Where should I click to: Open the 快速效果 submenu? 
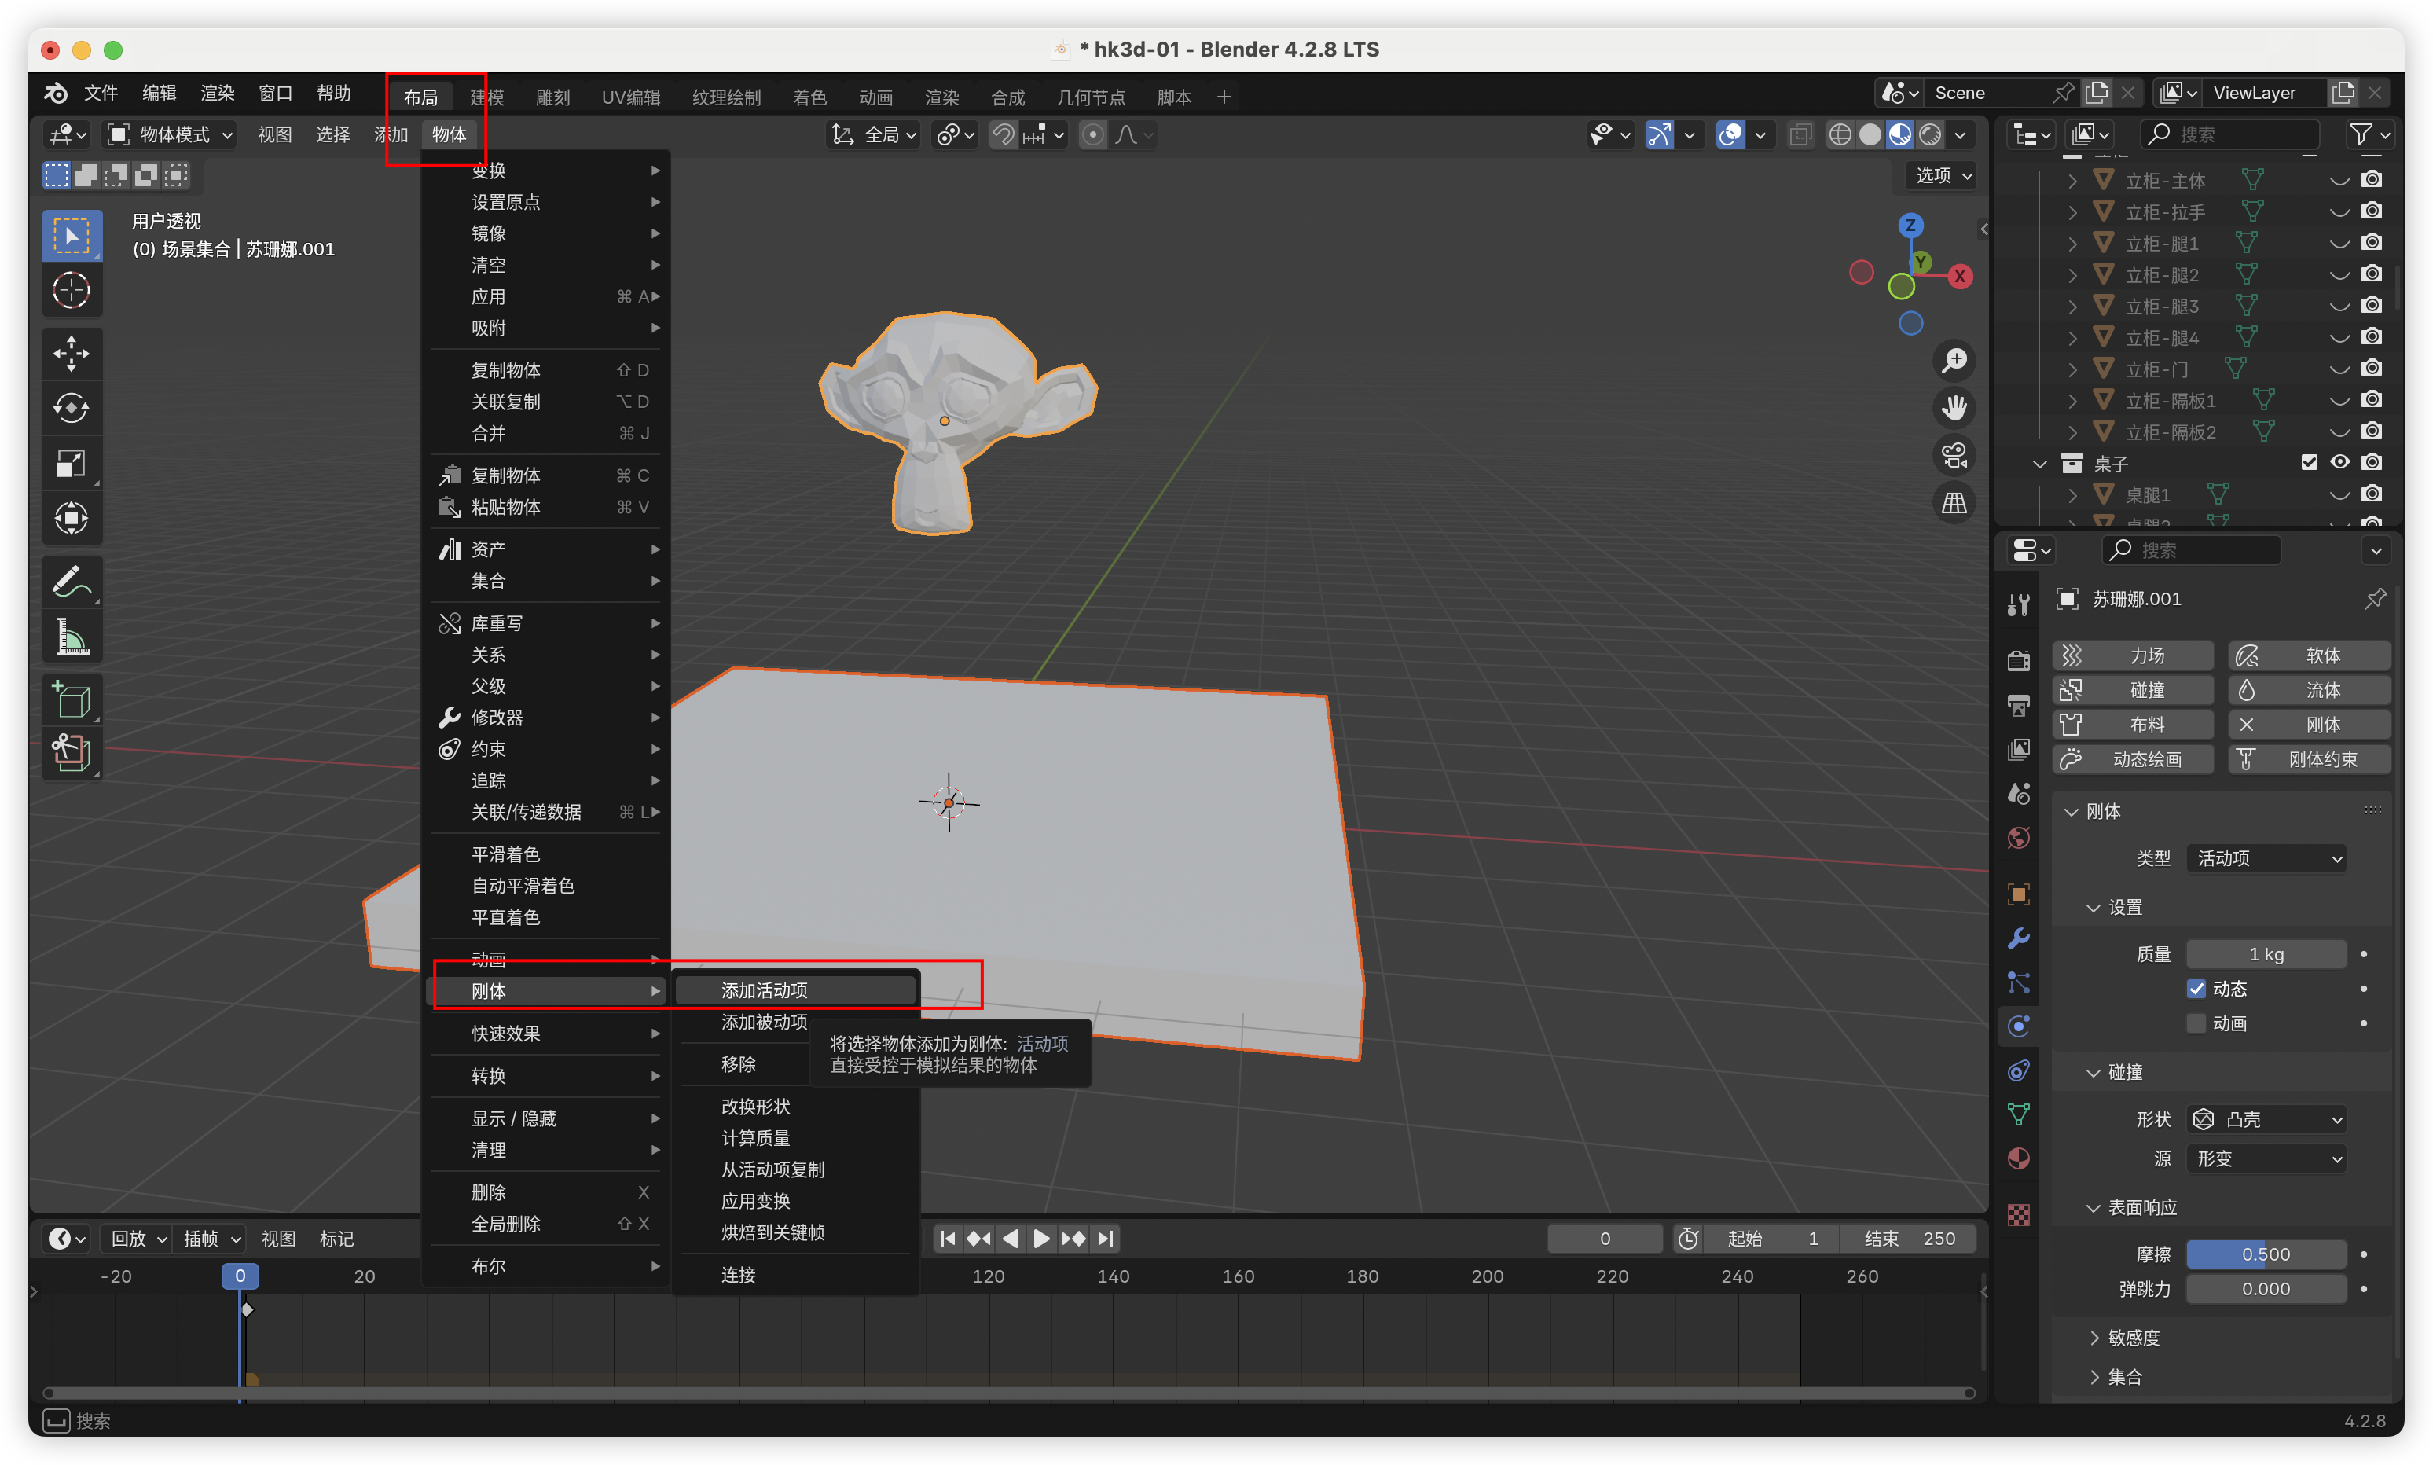coord(547,1034)
